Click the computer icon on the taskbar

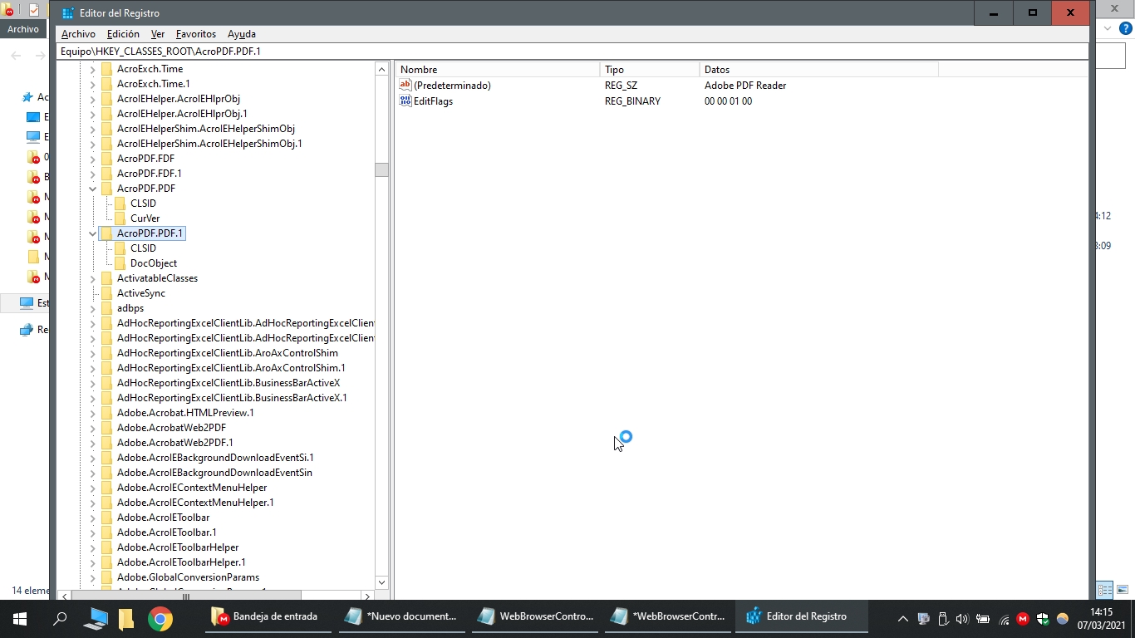(x=97, y=618)
